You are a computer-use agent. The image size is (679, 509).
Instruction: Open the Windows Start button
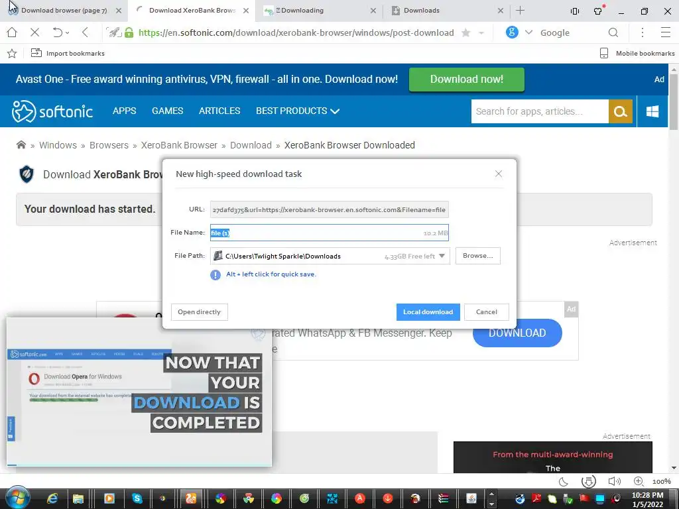coord(18,498)
